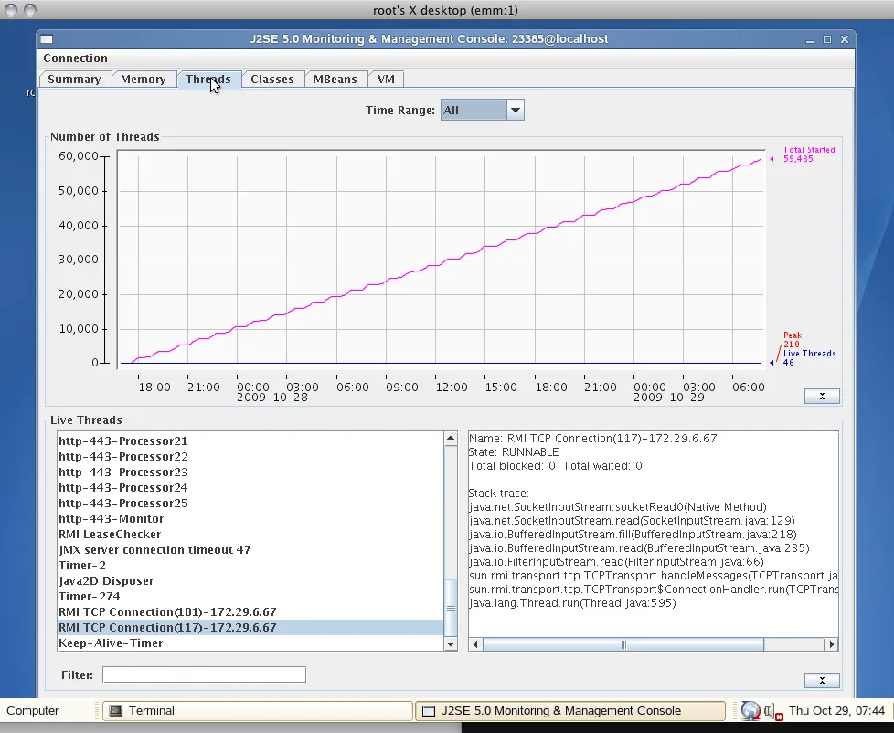Select RMI TCP Connection(101) thread in list
Screen dimensions: 894x733
(x=167, y=612)
